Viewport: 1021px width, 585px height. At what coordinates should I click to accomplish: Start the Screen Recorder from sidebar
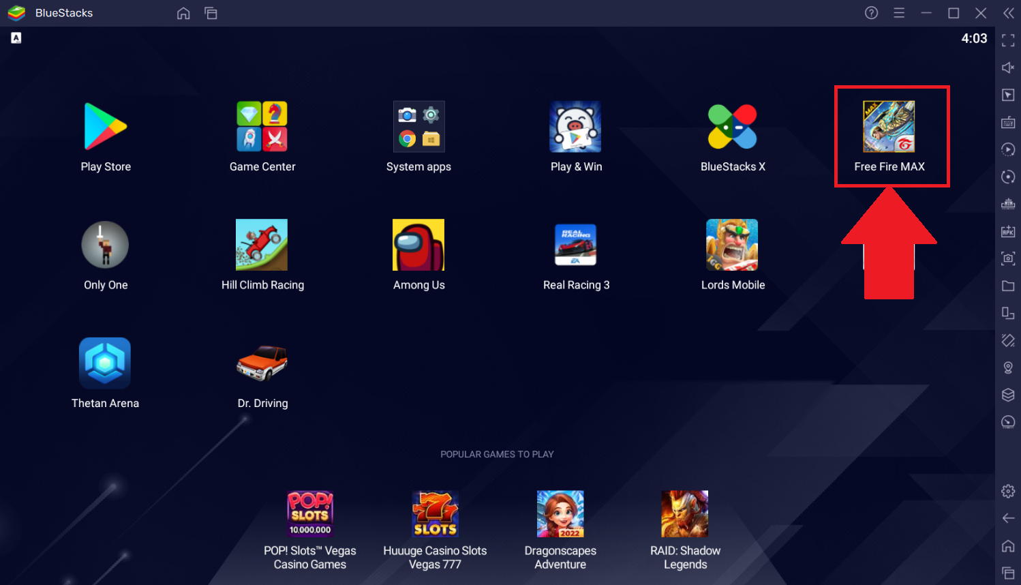(x=1008, y=149)
